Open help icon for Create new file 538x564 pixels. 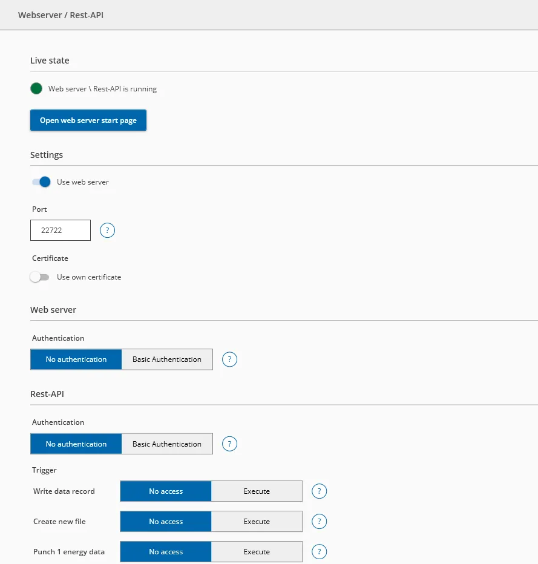pyautogui.click(x=319, y=522)
